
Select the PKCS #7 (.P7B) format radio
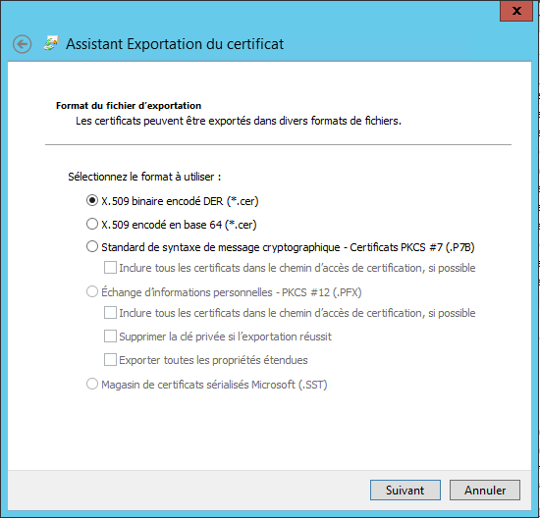coord(92,246)
